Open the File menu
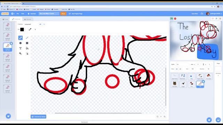 tap(18, 14)
